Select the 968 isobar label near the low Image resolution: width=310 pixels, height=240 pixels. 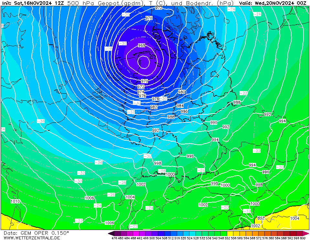click(x=142, y=46)
